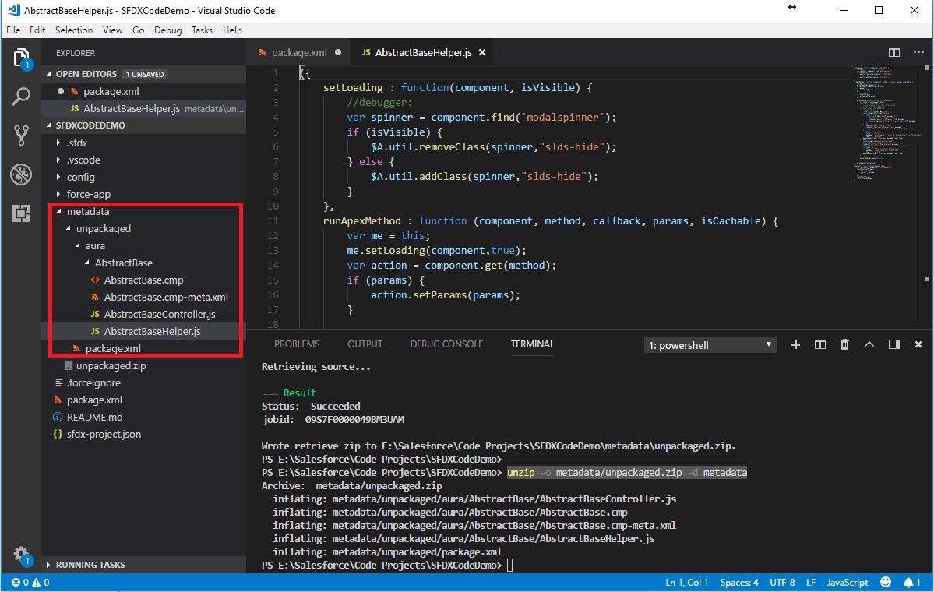Kill the terminal with trash icon
Image resolution: width=934 pixels, height=592 pixels.
click(844, 345)
